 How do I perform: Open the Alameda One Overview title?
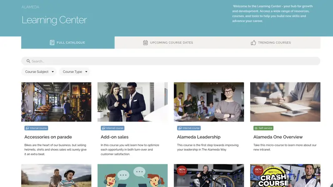278,137
